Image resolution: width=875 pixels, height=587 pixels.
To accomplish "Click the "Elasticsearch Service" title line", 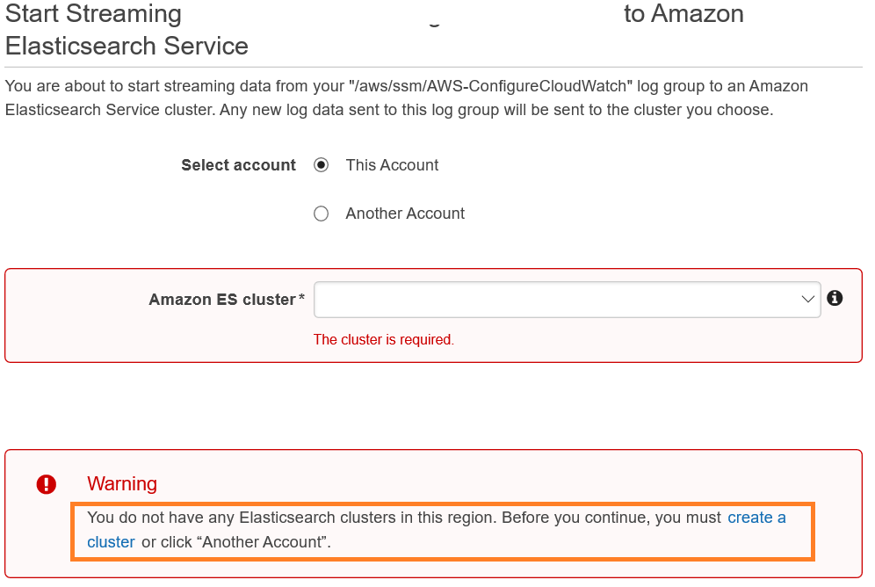I will coord(127,46).
